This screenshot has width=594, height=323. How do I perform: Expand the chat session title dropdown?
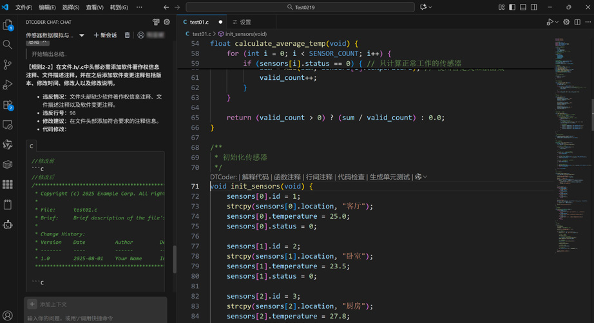(x=82, y=35)
